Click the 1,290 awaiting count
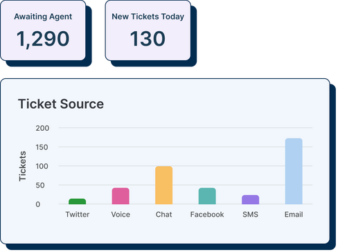338x252 pixels. pos(43,39)
